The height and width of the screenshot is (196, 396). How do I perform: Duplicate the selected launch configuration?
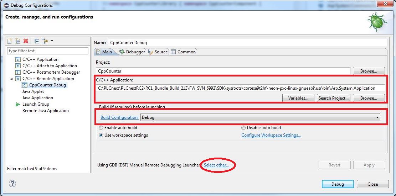pos(17,41)
